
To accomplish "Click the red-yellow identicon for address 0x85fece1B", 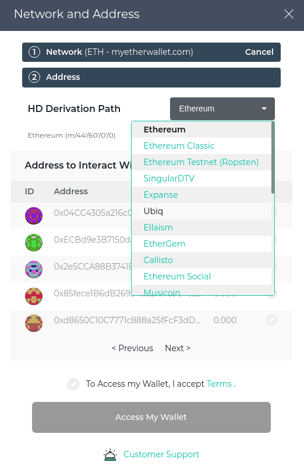I will 34,296.
